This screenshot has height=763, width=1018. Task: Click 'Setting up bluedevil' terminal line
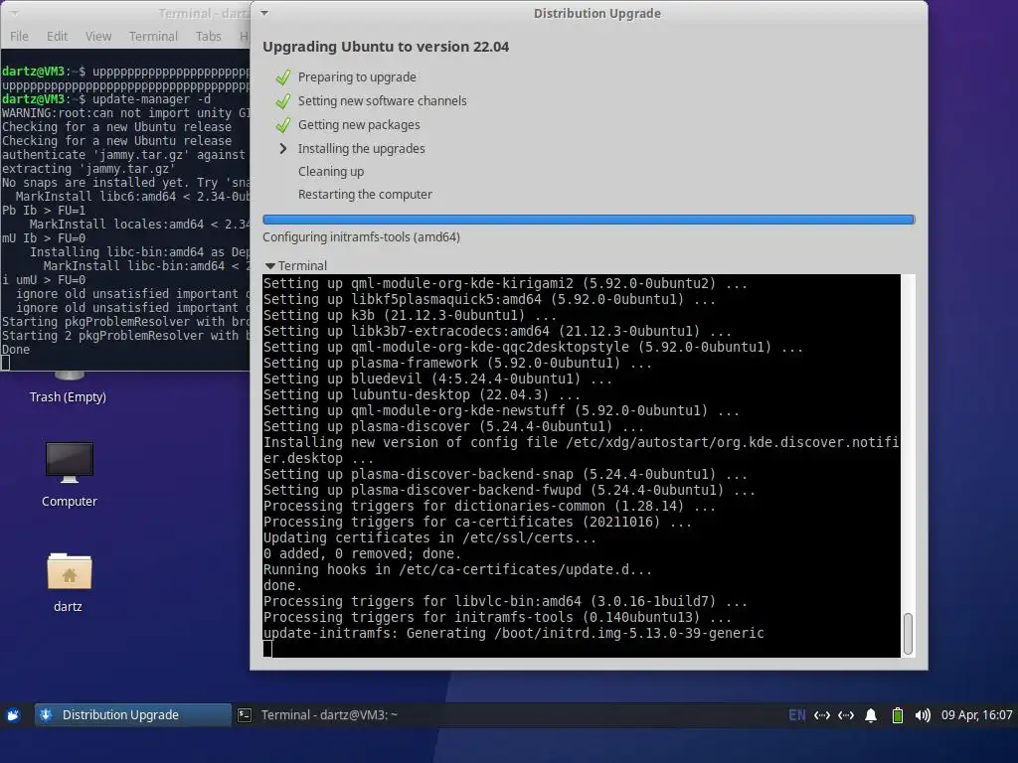click(437, 379)
